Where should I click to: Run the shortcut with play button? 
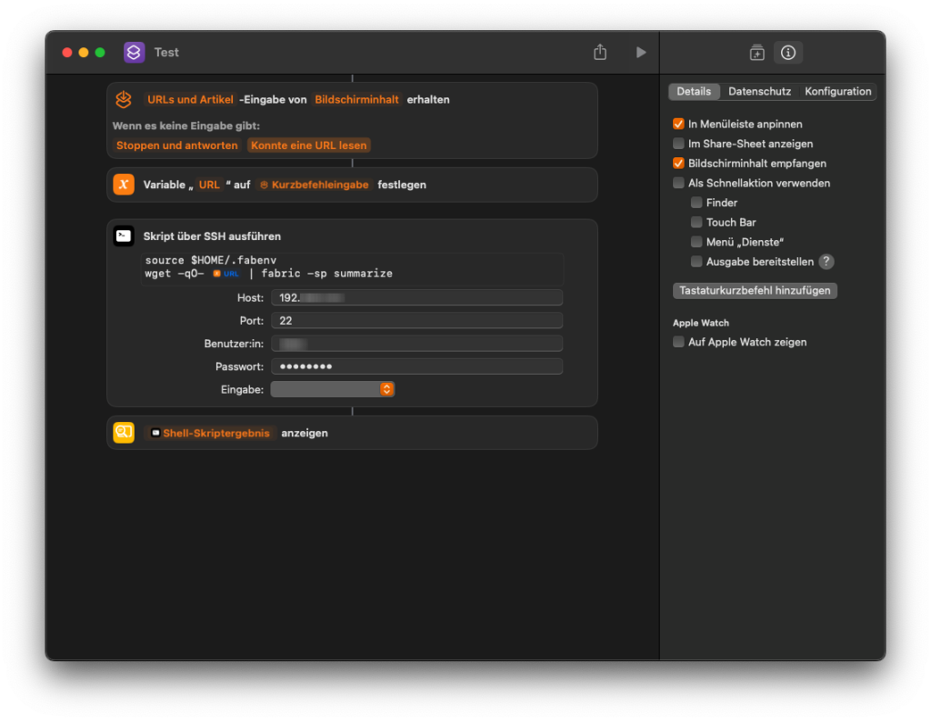[x=641, y=52]
